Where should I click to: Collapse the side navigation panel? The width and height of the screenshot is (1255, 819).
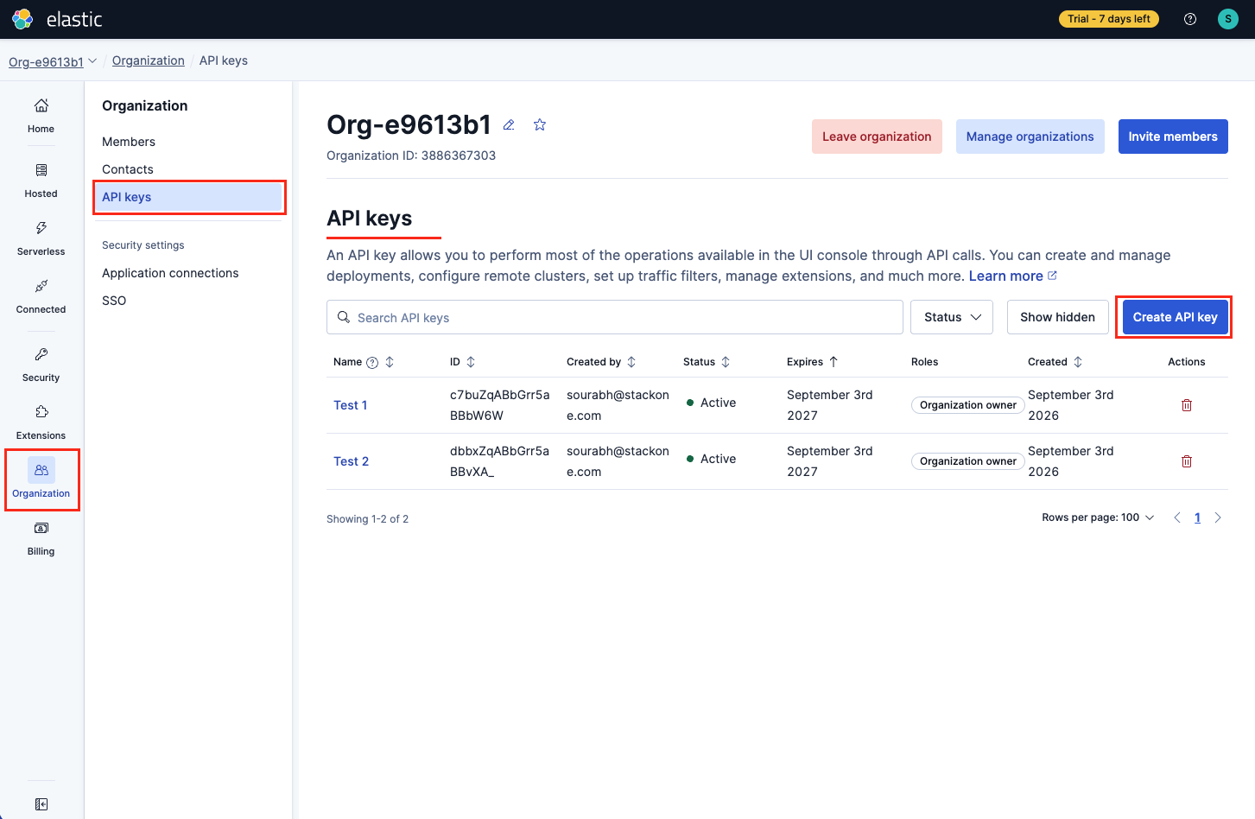point(41,804)
